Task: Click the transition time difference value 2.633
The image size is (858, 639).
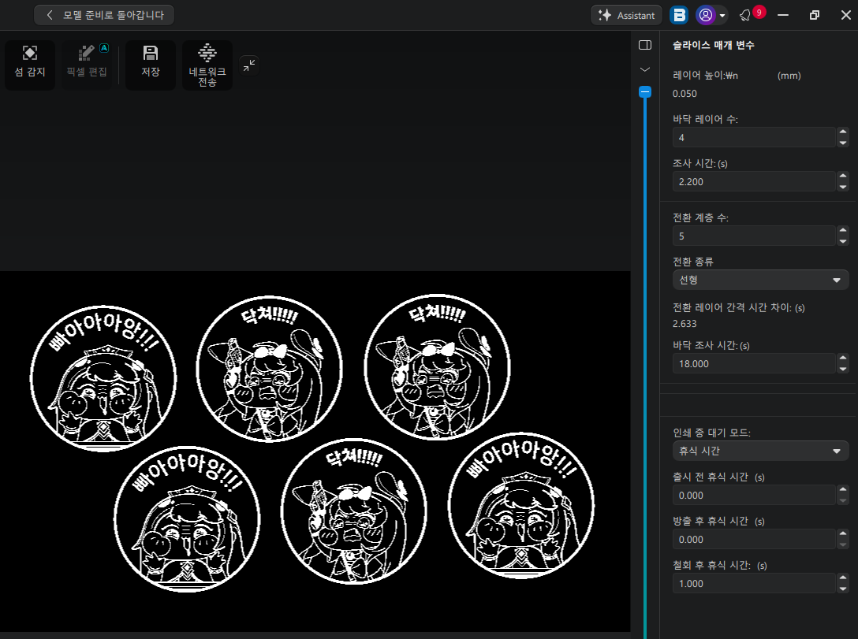Action: pos(685,324)
